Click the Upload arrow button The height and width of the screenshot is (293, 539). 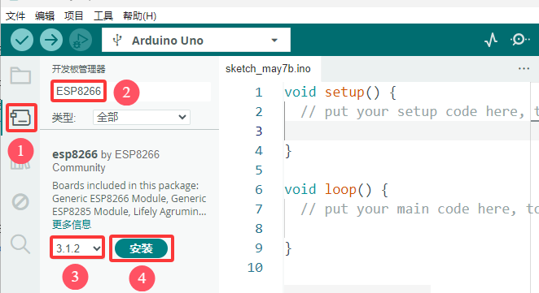51,40
